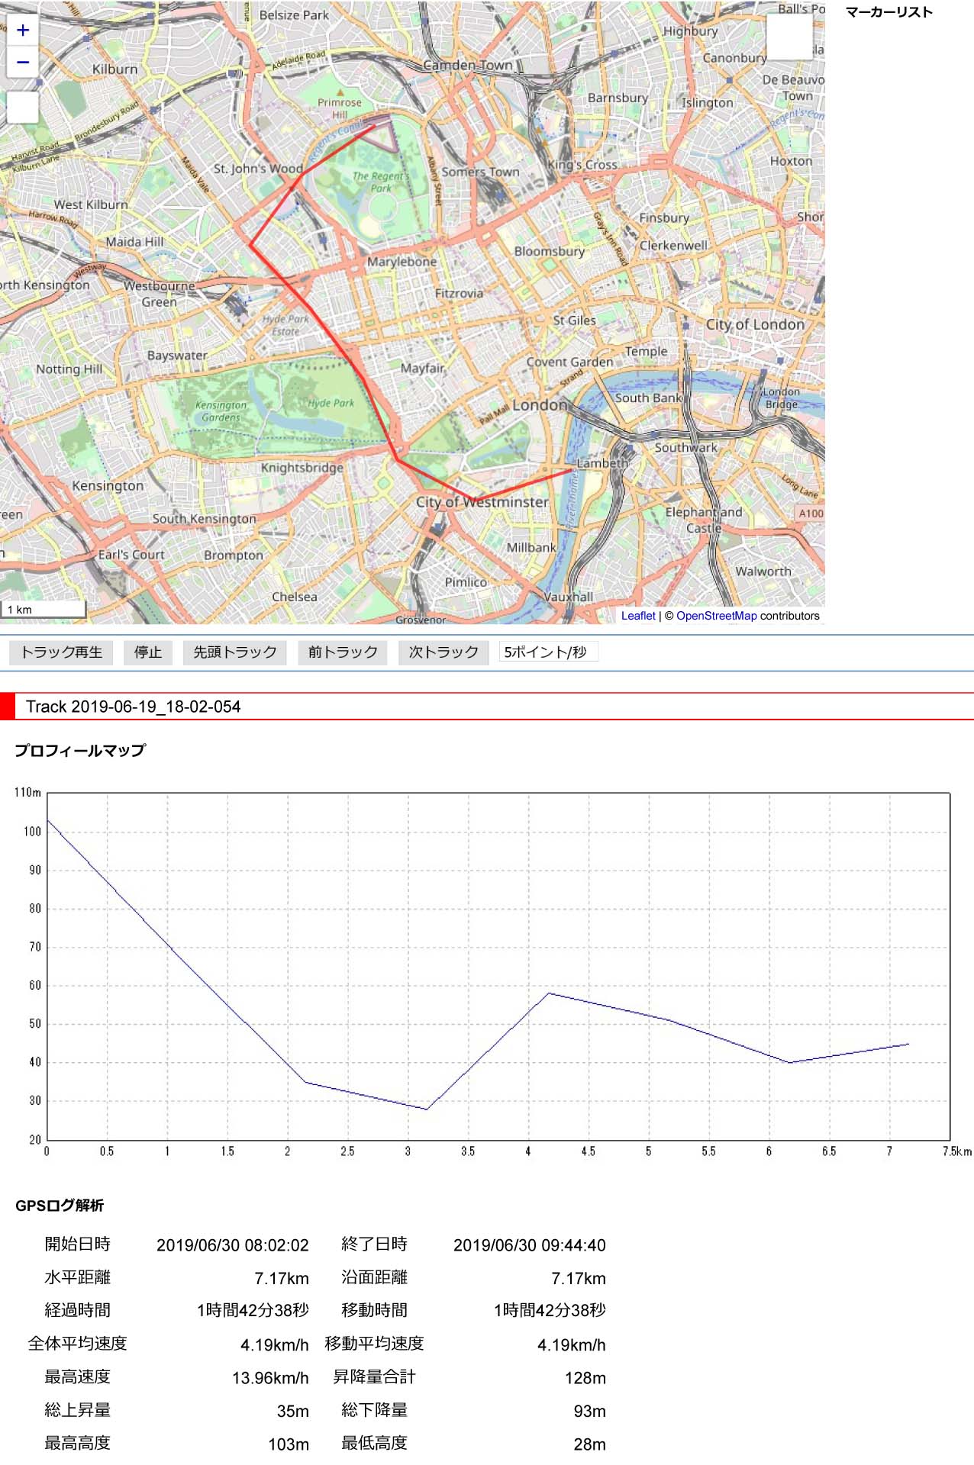This screenshot has height=1465, width=974.
Task: Click the blank map control below zoom buttons
Action: pyautogui.click(x=23, y=107)
